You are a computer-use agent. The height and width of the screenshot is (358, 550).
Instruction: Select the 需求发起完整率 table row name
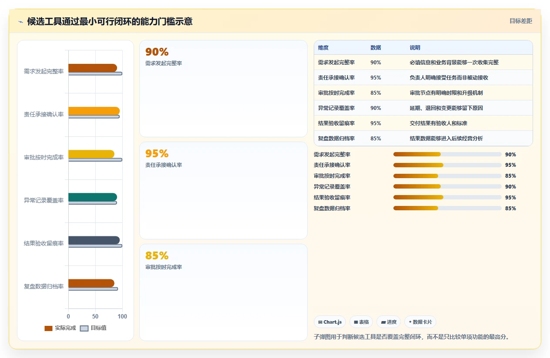pos(336,63)
